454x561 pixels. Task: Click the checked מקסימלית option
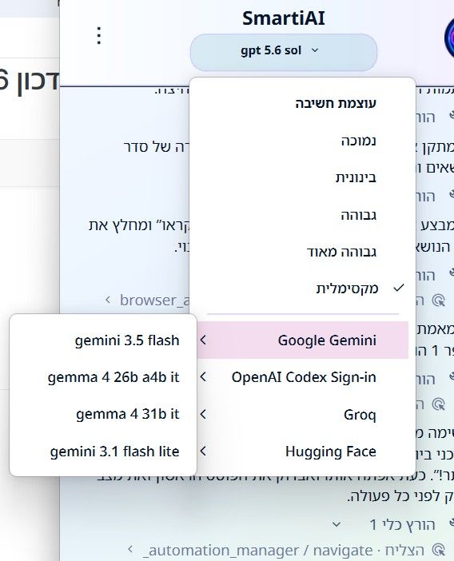303,288
